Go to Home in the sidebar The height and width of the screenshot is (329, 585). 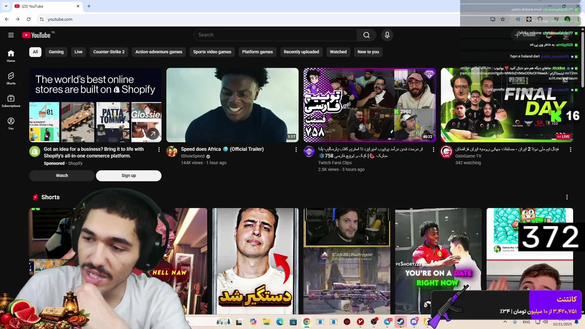point(11,56)
